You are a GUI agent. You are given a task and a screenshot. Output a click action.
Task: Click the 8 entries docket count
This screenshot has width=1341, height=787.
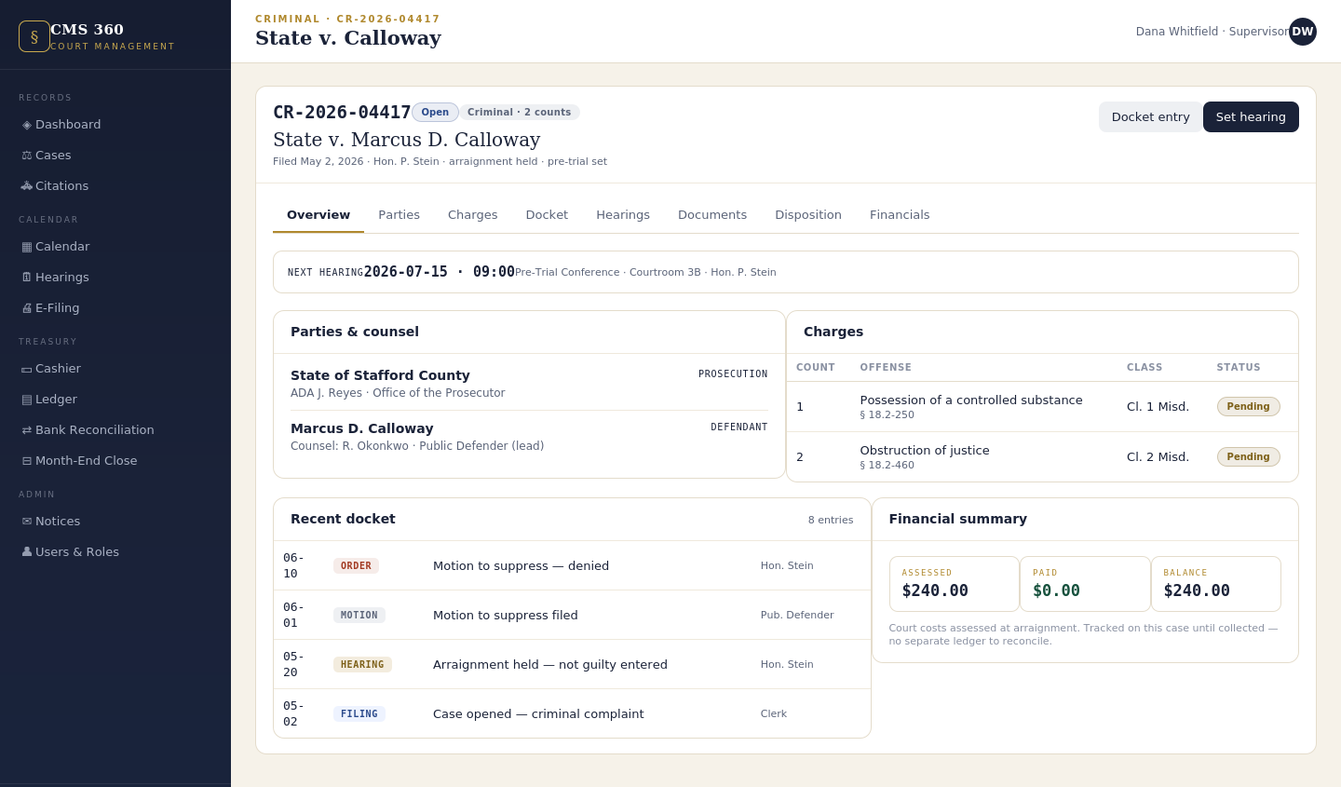click(x=831, y=521)
